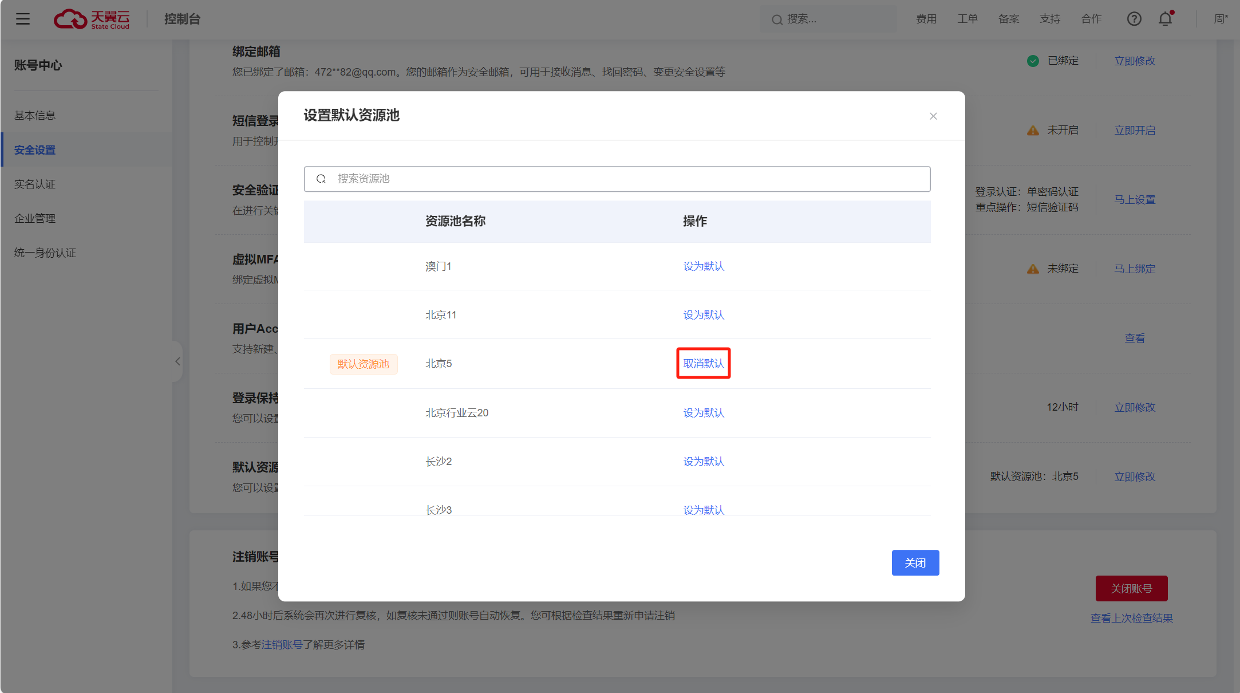Viewport: 1240px width, 693px height.
Task: Open the notification bell
Action: (x=1166, y=19)
